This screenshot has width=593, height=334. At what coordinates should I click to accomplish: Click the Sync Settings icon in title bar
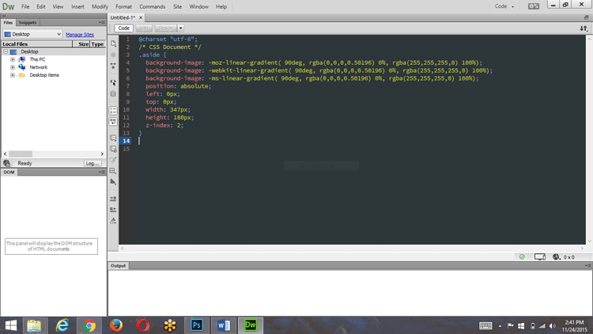(534, 6)
